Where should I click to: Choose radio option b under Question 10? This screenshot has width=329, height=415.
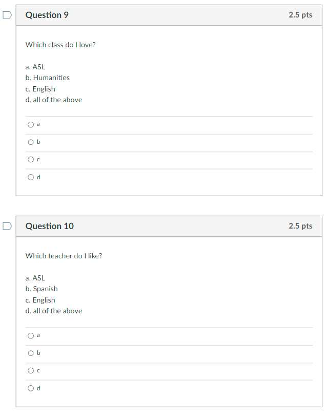click(x=31, y=353)
